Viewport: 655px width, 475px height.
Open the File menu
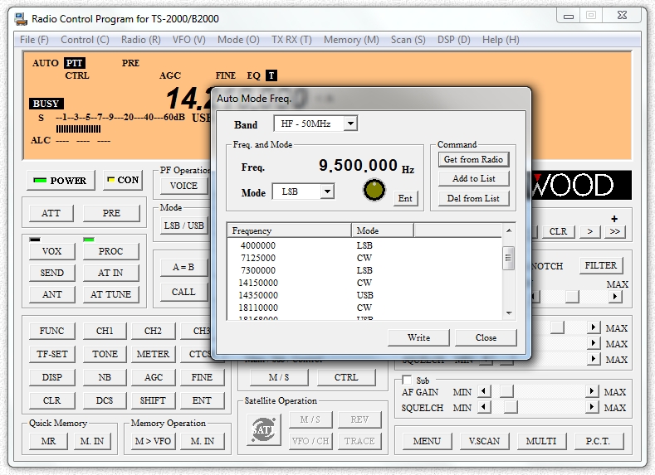(34, 40)
